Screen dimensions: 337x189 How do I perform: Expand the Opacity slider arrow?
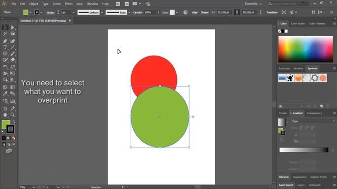click(158, 13)
